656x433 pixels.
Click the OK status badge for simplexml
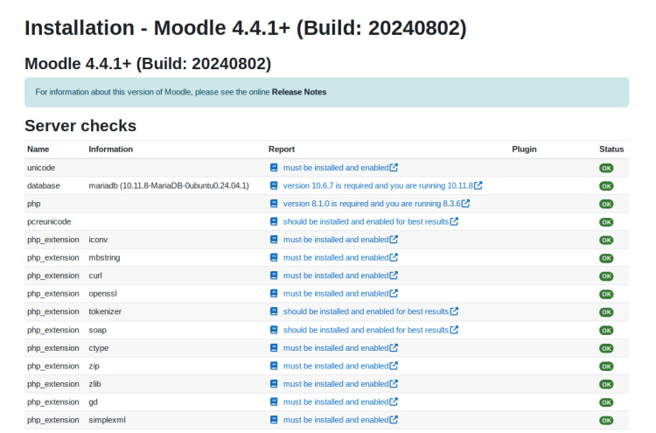(606, 421)
